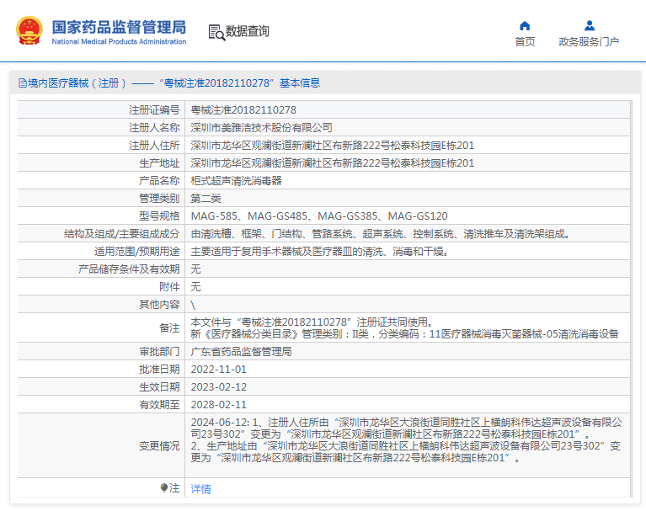This screenshot has height=511, width=646.
Task: Open the 详情 link
Action: click(x=200, y=489)
